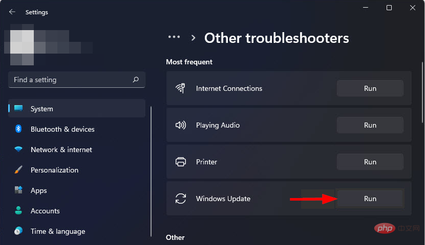Run the Printer troubleshooter
Viewport: 425px width, 245px height.
370,162
